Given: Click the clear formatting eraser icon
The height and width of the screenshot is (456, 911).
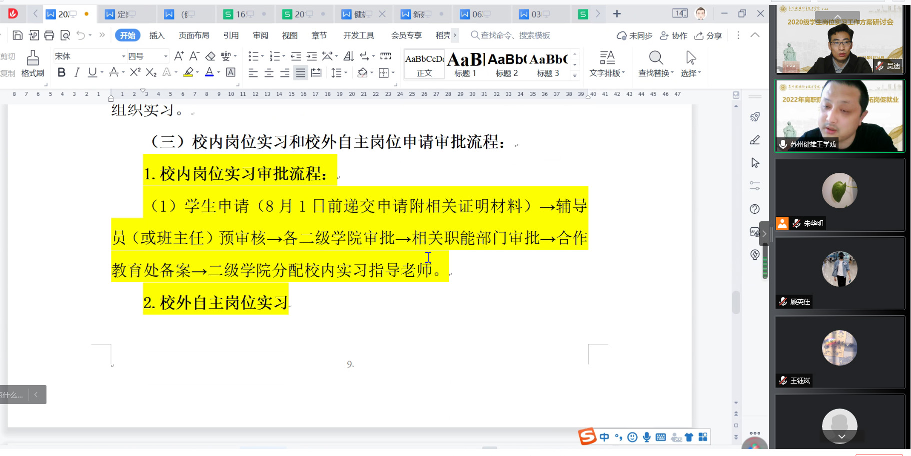Looking at the screenshot, I should click(x=210, y=56).
